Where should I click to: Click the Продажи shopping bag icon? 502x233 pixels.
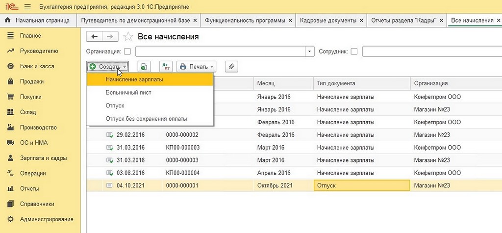[x=11, y=81]
